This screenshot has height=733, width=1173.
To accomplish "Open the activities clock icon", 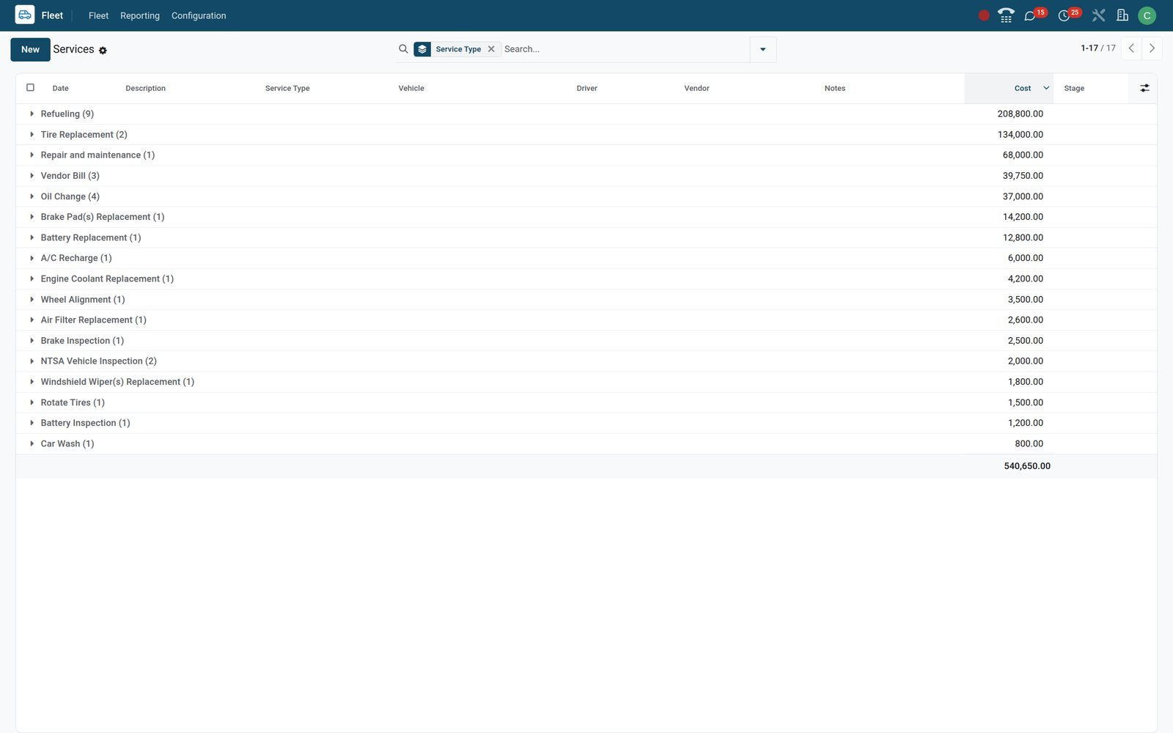I will pos(1064,15).
